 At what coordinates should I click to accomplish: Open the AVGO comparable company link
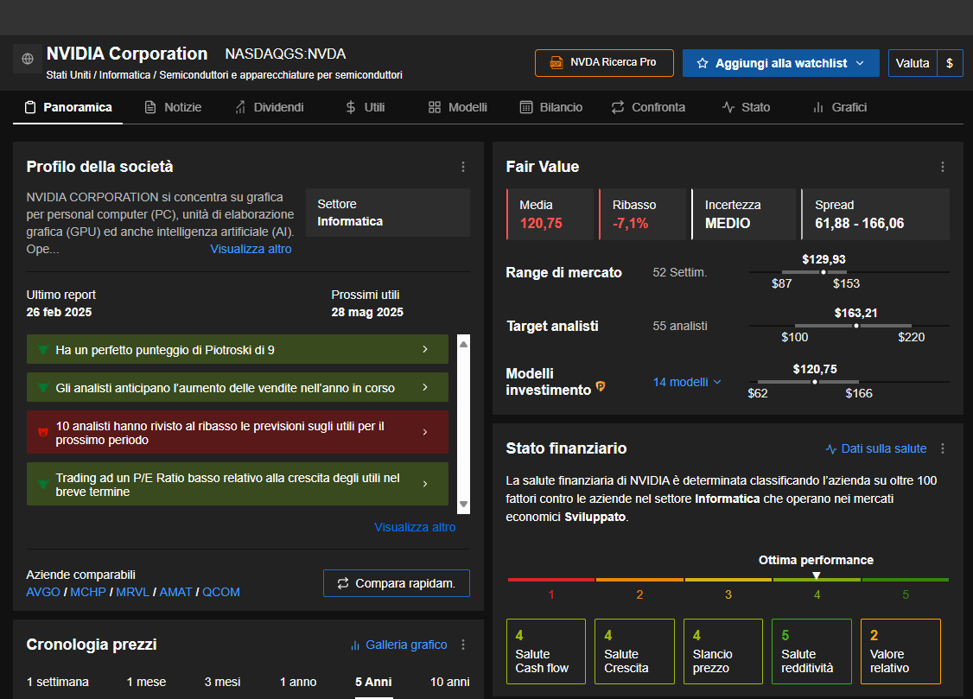[x=43, y=593]
